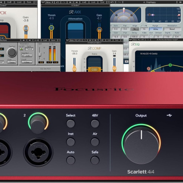Toggle the Align 'No' button in the SlapHappy plugin
Viewport: 183px width, 183px height.
tap(134, 29)
